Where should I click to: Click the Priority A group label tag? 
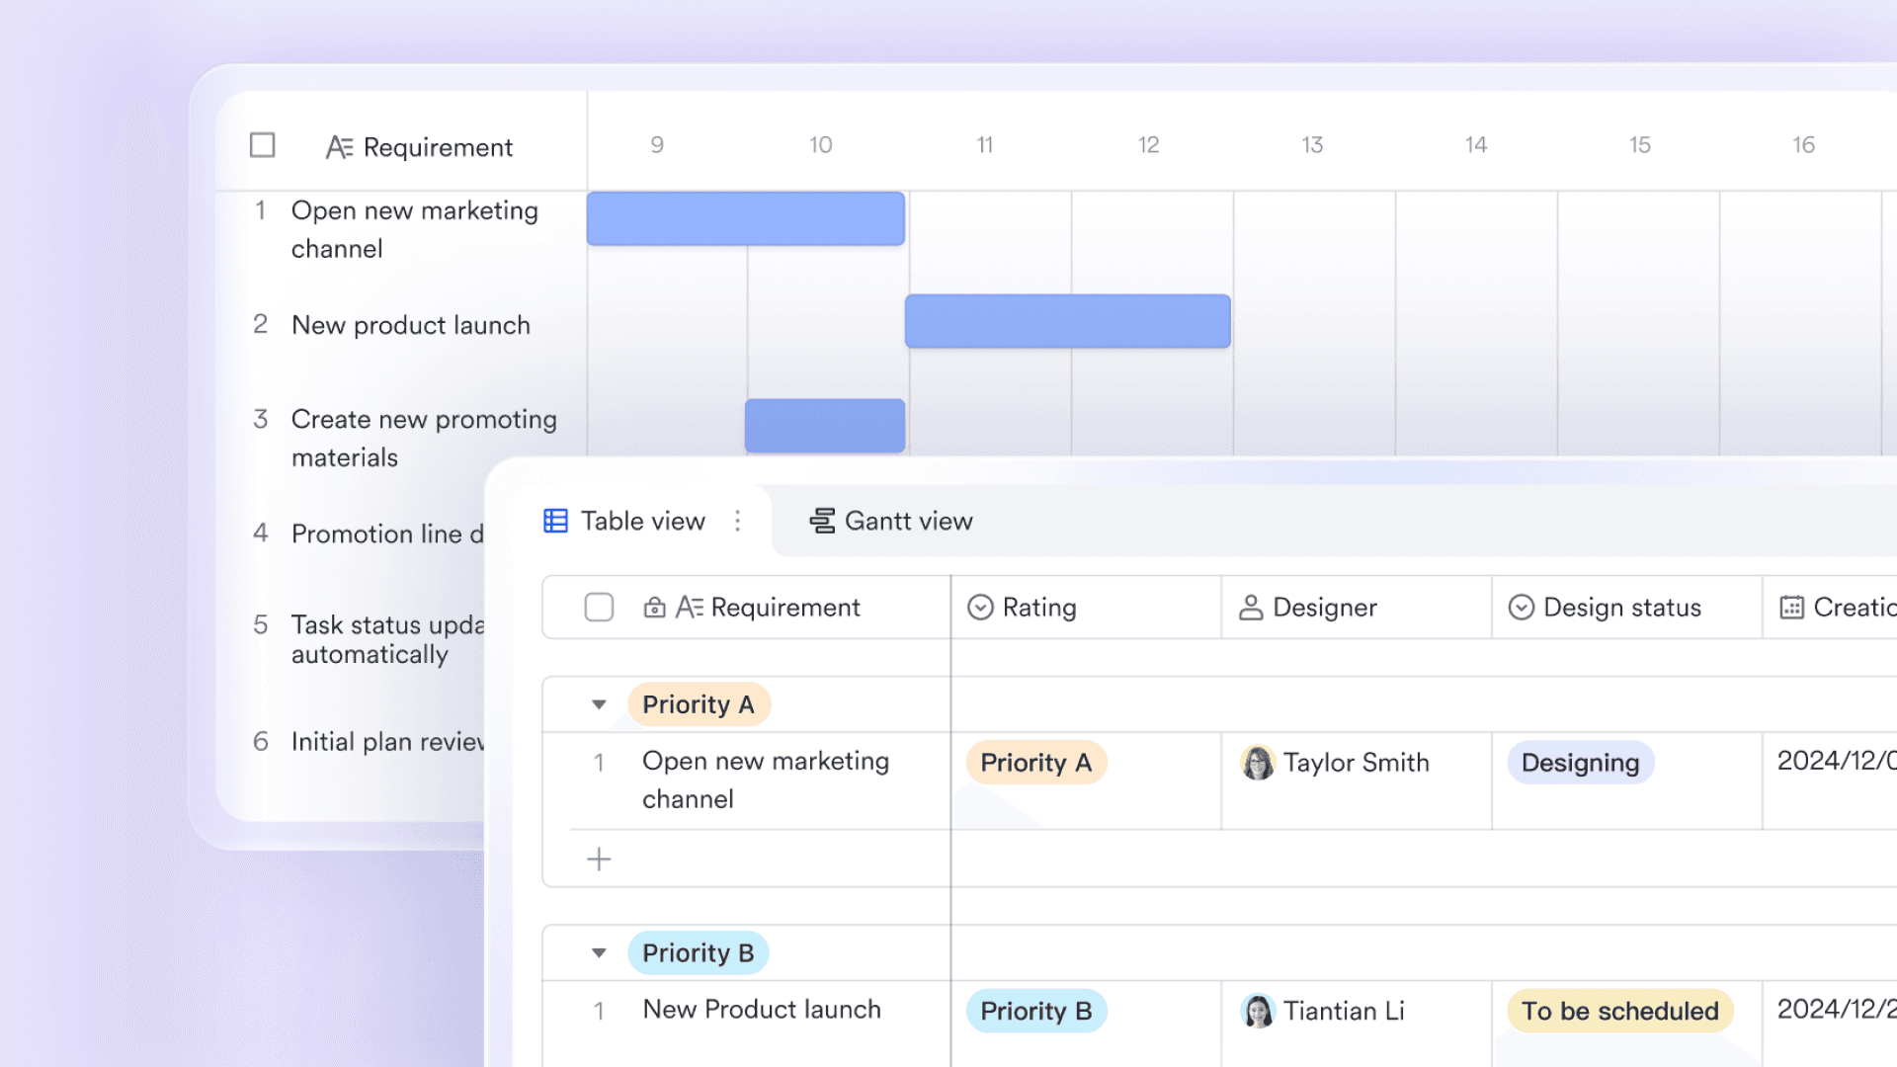[699, 704]
